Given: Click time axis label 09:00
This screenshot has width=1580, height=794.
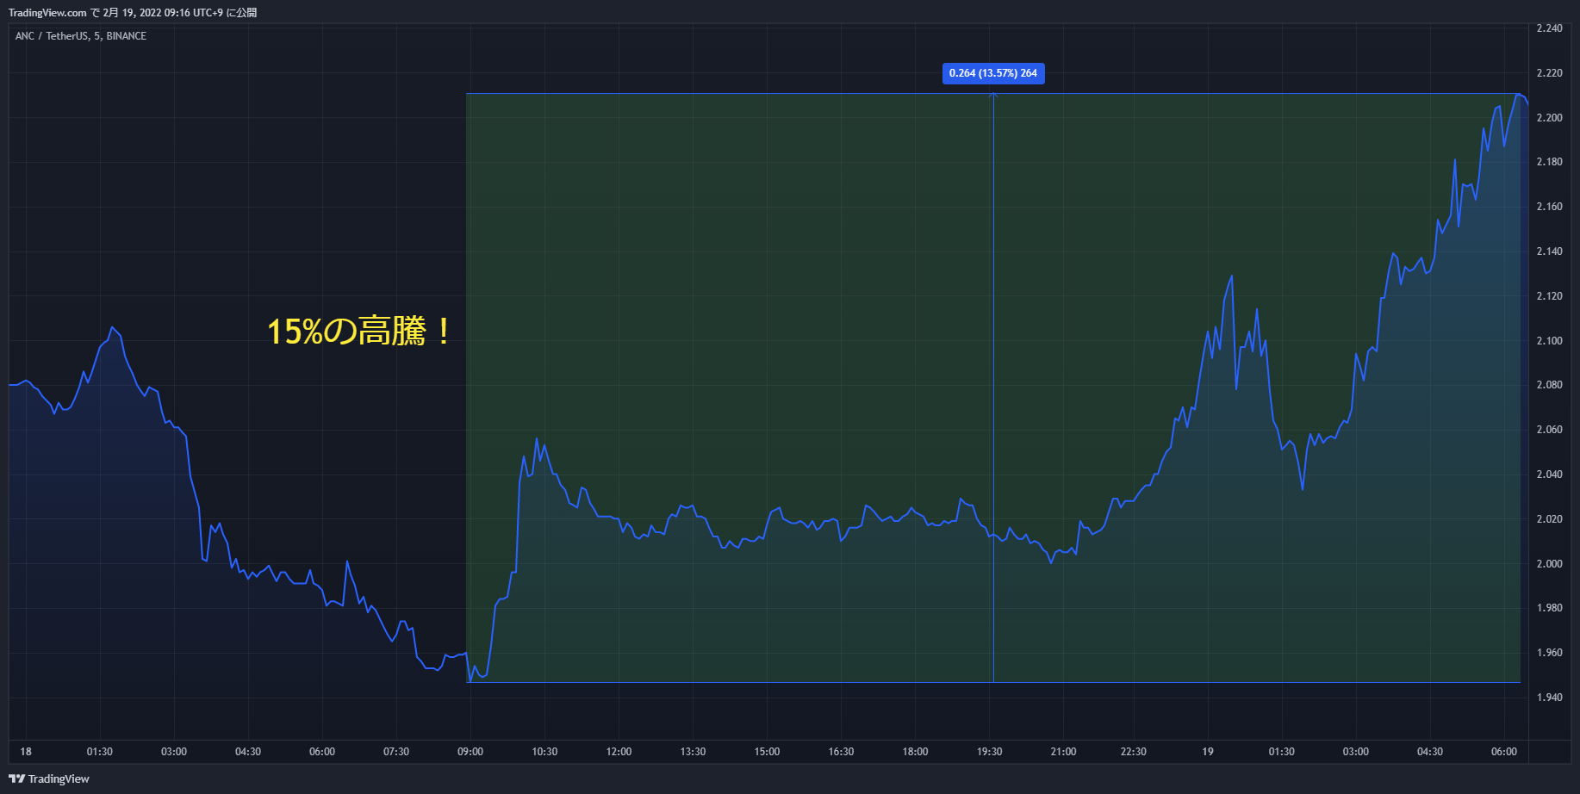Looking at the screenshot, I should pyautogui.click(x=470, y=752).
